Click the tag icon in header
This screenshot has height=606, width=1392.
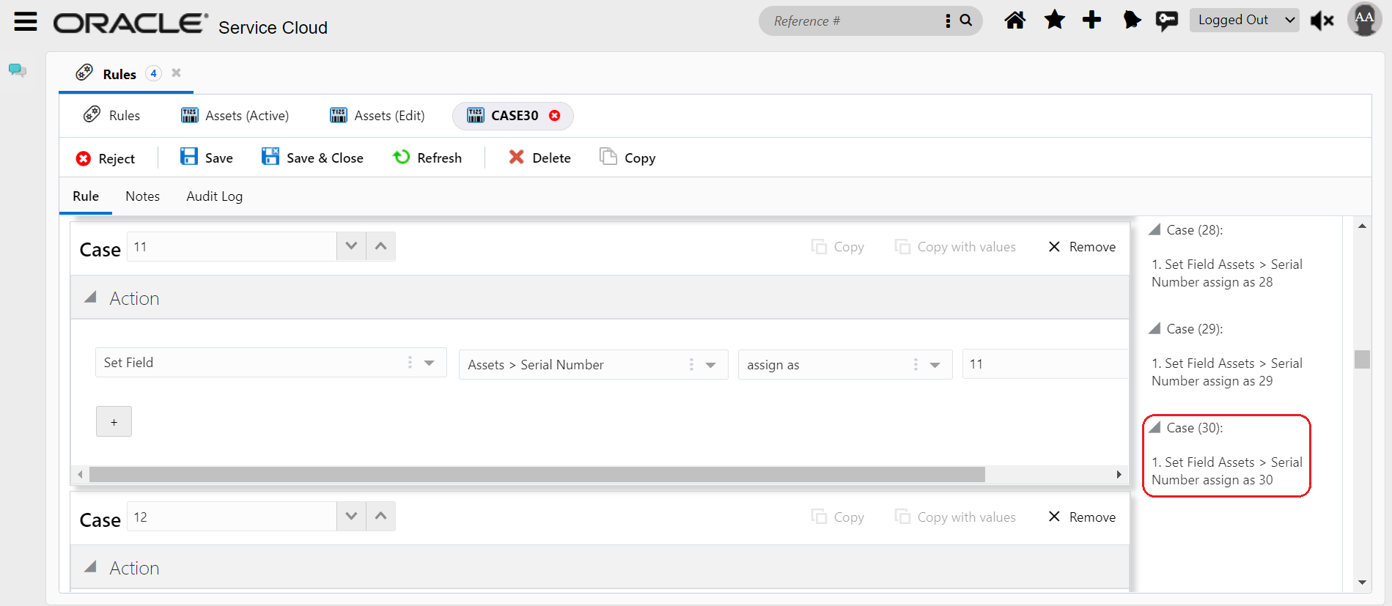1132,20
